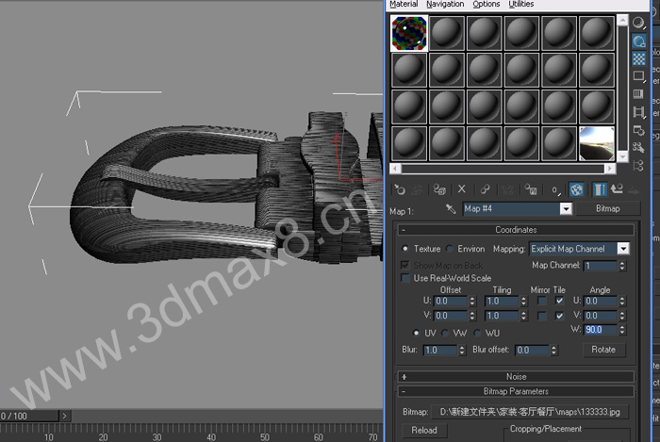The image size is (660, 442).
Task: Select the first checkered sample slot
Action: point(409,33)
